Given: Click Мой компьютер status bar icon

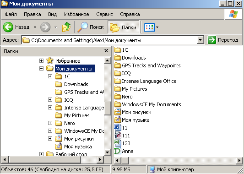Looking at the screenshot, I should [x=152, y=169].
